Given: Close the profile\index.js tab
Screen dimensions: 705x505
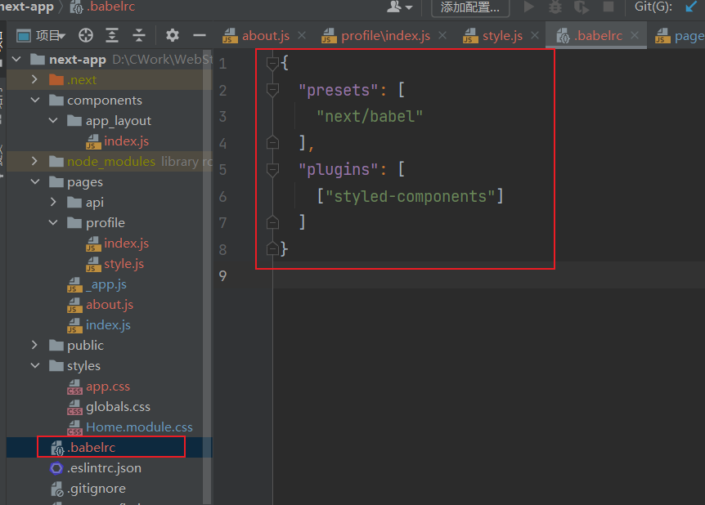Looking at the screenshot, I should 442,35.
